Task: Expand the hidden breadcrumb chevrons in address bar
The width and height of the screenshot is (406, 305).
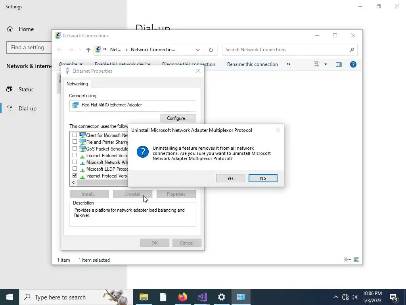Action: (x=105, y=49)
